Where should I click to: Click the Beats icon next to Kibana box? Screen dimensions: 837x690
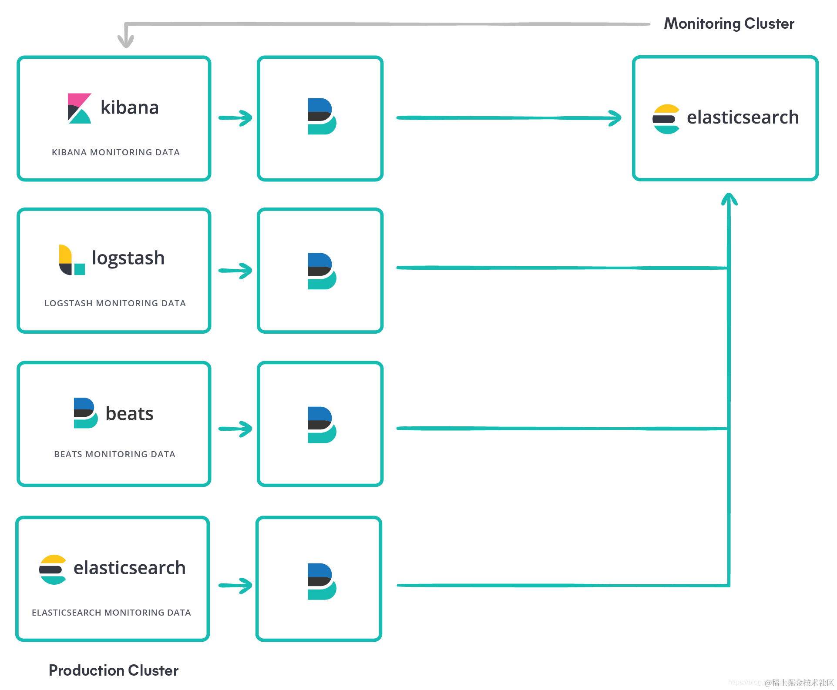coord(322,116)
